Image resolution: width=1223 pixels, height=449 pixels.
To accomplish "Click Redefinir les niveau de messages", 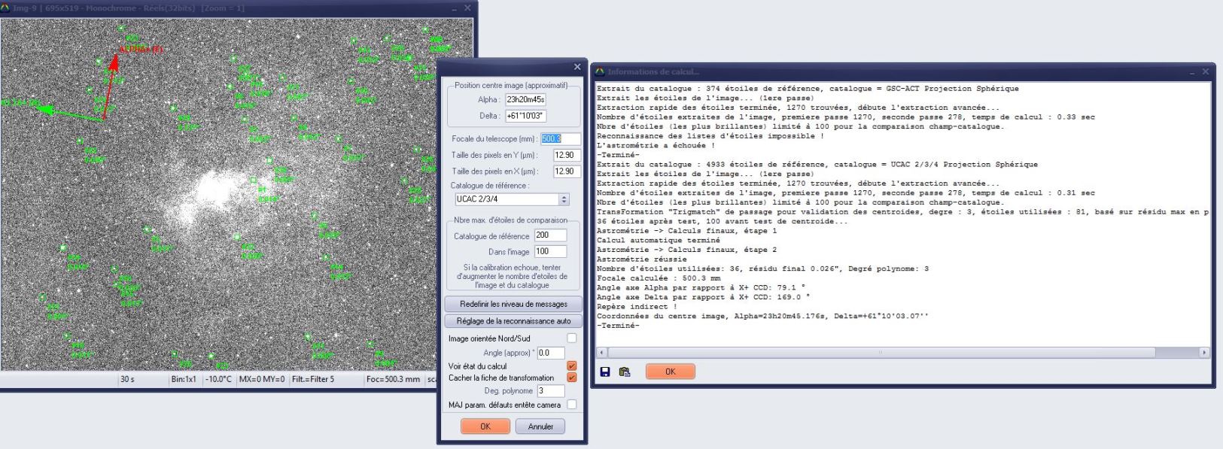I will 513,304.
